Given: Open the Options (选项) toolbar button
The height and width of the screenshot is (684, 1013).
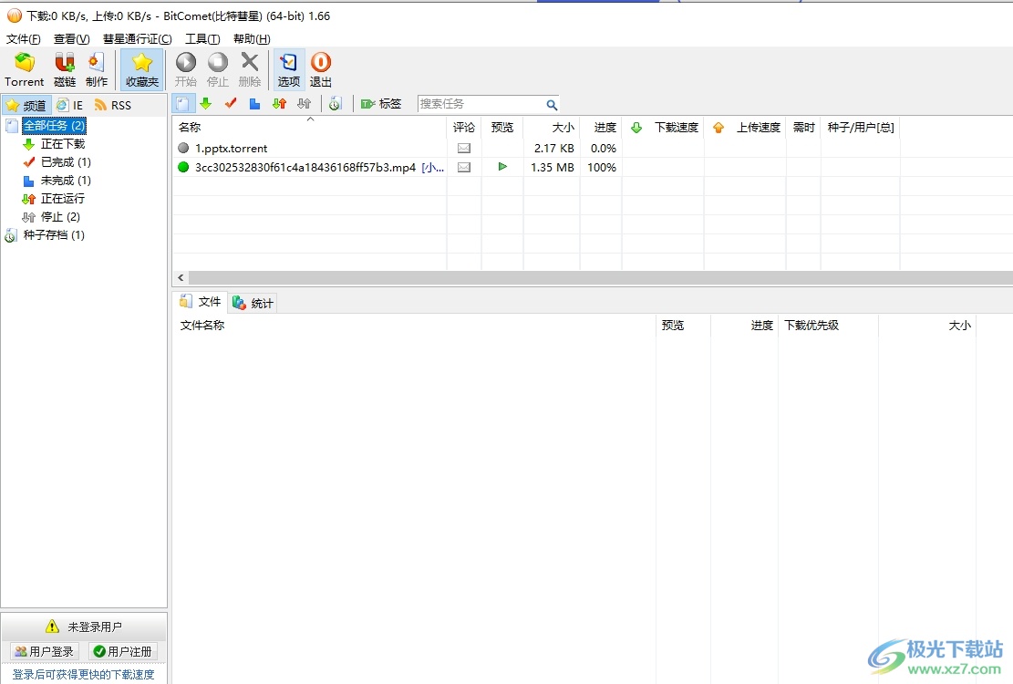Looking at the screenshot, I should (x=289, y=69).
